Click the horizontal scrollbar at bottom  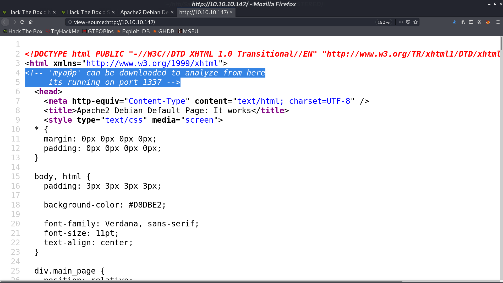[x=201, y=281]
